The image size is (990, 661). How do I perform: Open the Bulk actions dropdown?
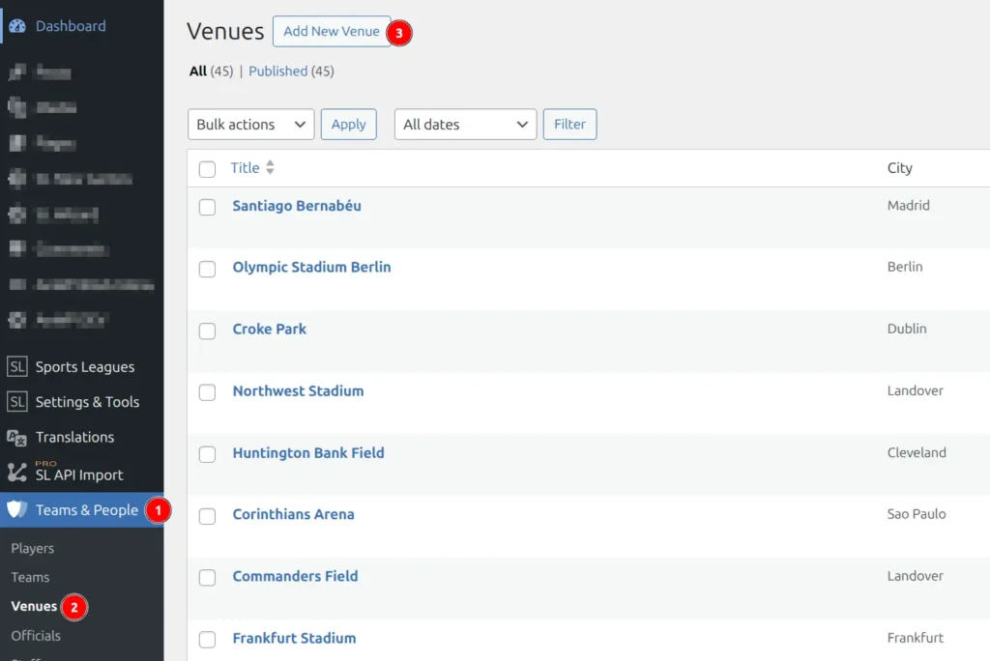(x=250, y=125)
